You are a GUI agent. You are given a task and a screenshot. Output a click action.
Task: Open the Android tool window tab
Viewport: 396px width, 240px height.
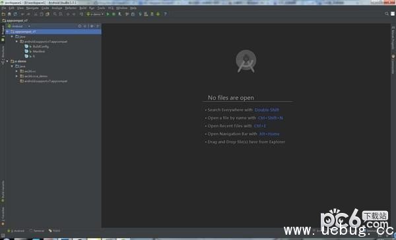pos(16,231)
